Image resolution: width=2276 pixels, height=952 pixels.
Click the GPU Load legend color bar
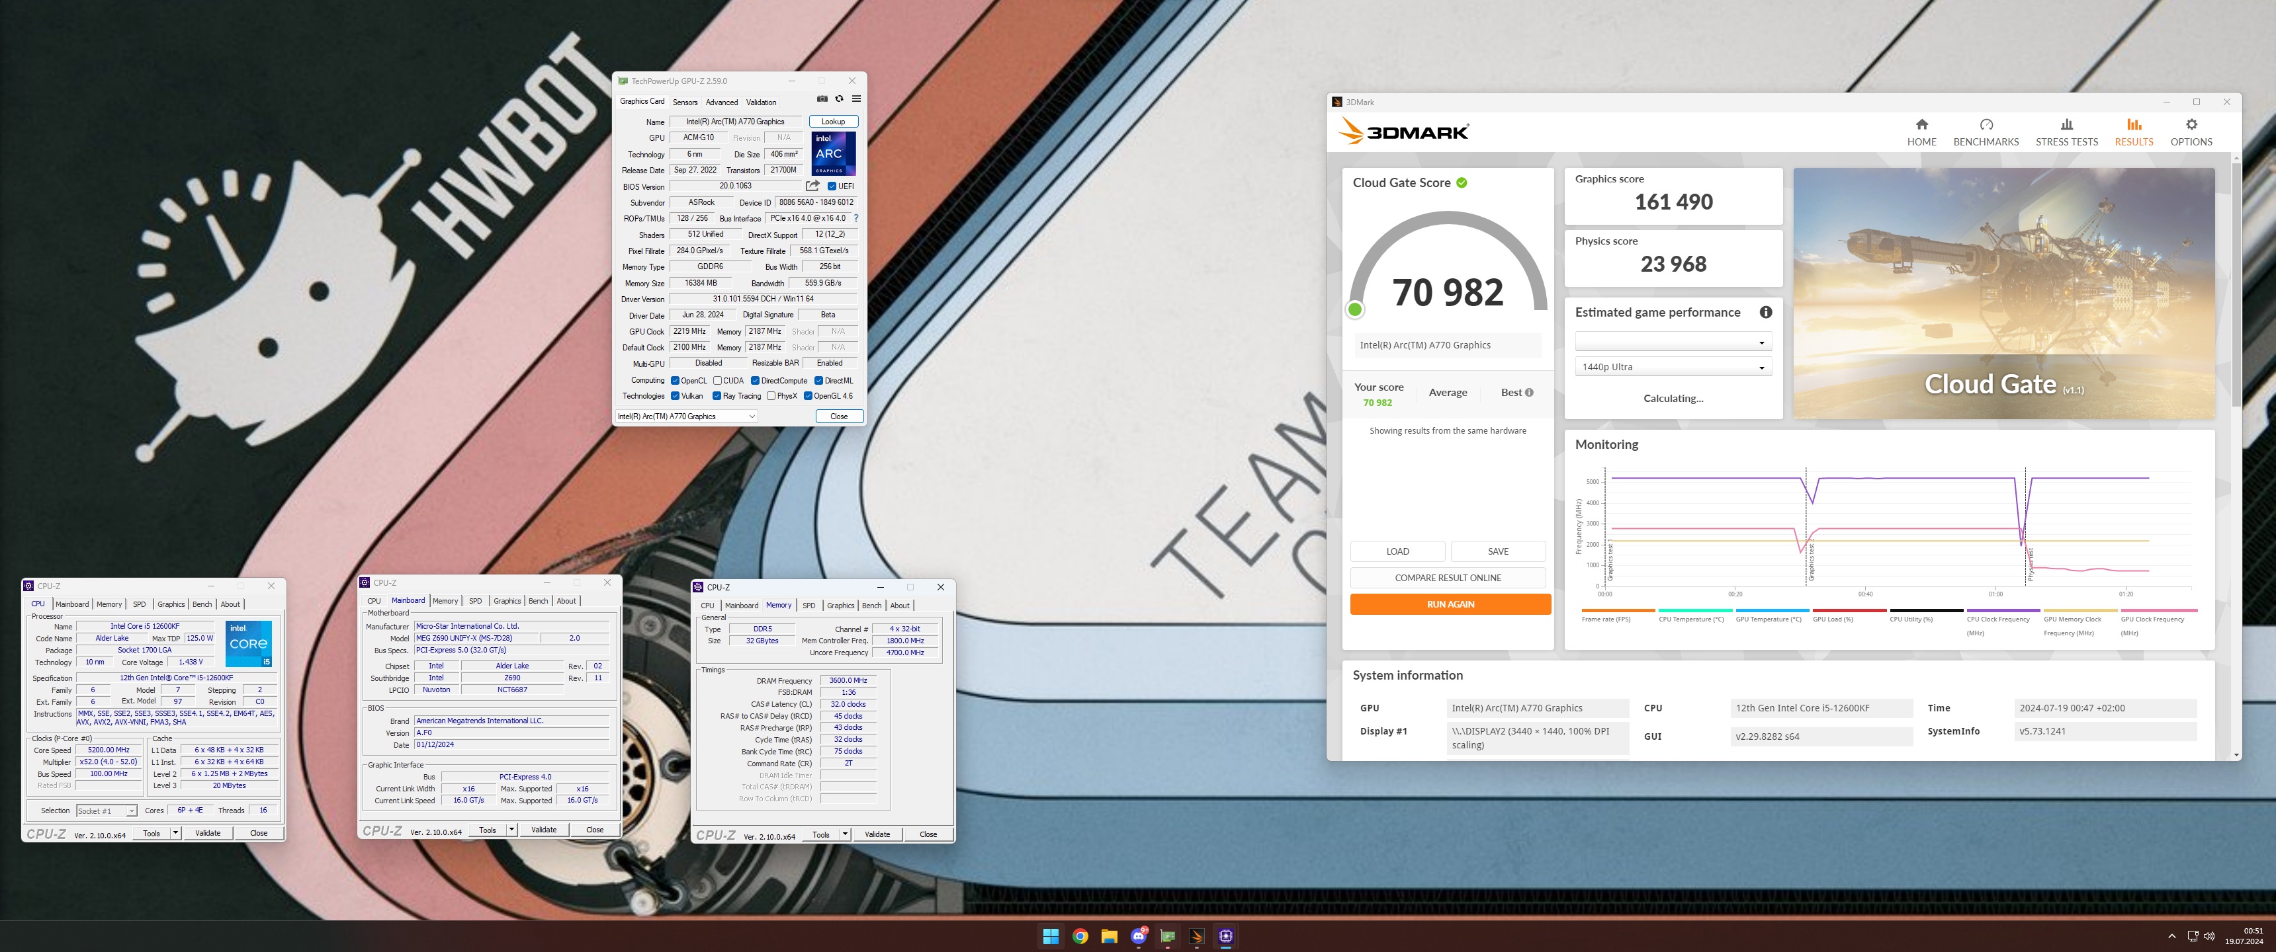pos(1849,610)
